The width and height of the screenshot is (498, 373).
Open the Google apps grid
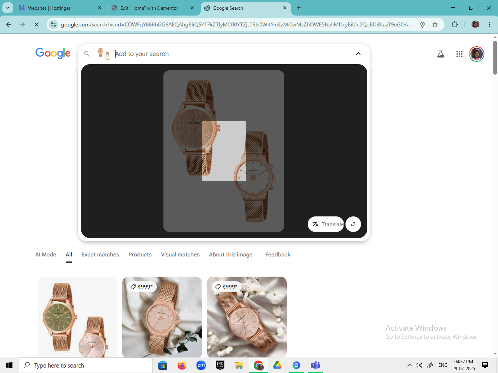pyautogui.click(x=459, y=54)
